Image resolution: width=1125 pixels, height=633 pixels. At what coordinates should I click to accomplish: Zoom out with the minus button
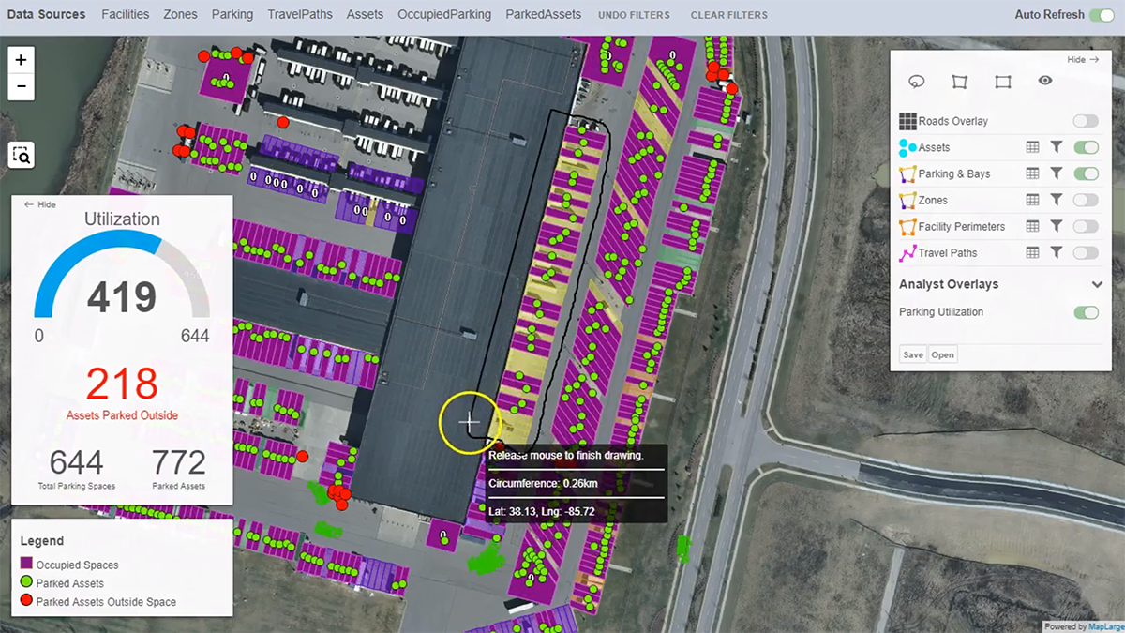point(21,88)
